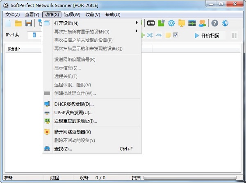The height and width of the screenshot is (183, 246).
Task: Open settings via the blue gear icon
Action: pos(171,23)
